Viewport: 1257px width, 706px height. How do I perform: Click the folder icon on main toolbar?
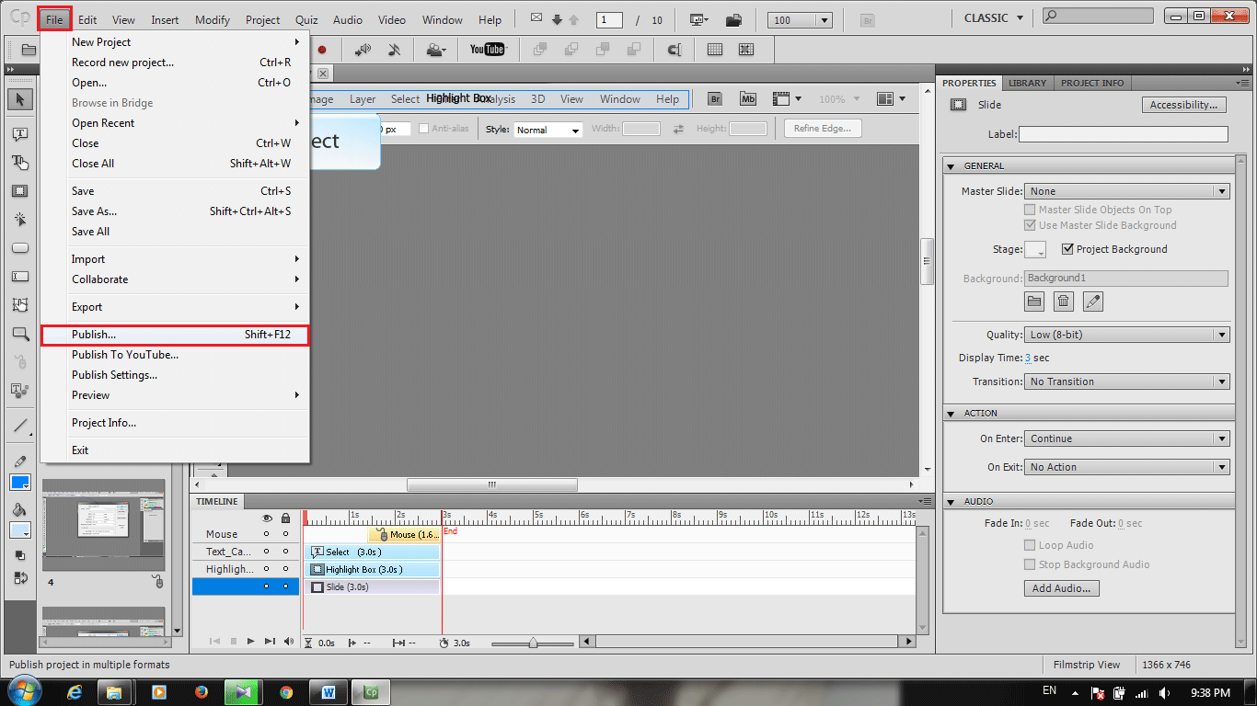click(x=29, y=50)
